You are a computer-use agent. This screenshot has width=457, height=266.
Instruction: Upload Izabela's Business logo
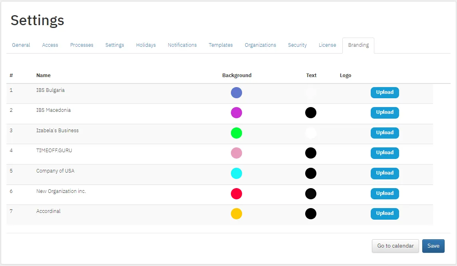click(385, 133)
